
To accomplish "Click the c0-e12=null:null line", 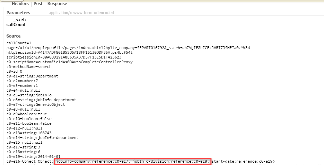I will pyautogui.click(x=24, y=128).
